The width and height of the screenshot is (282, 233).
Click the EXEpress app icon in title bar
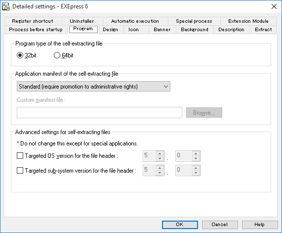pos(6,6)
